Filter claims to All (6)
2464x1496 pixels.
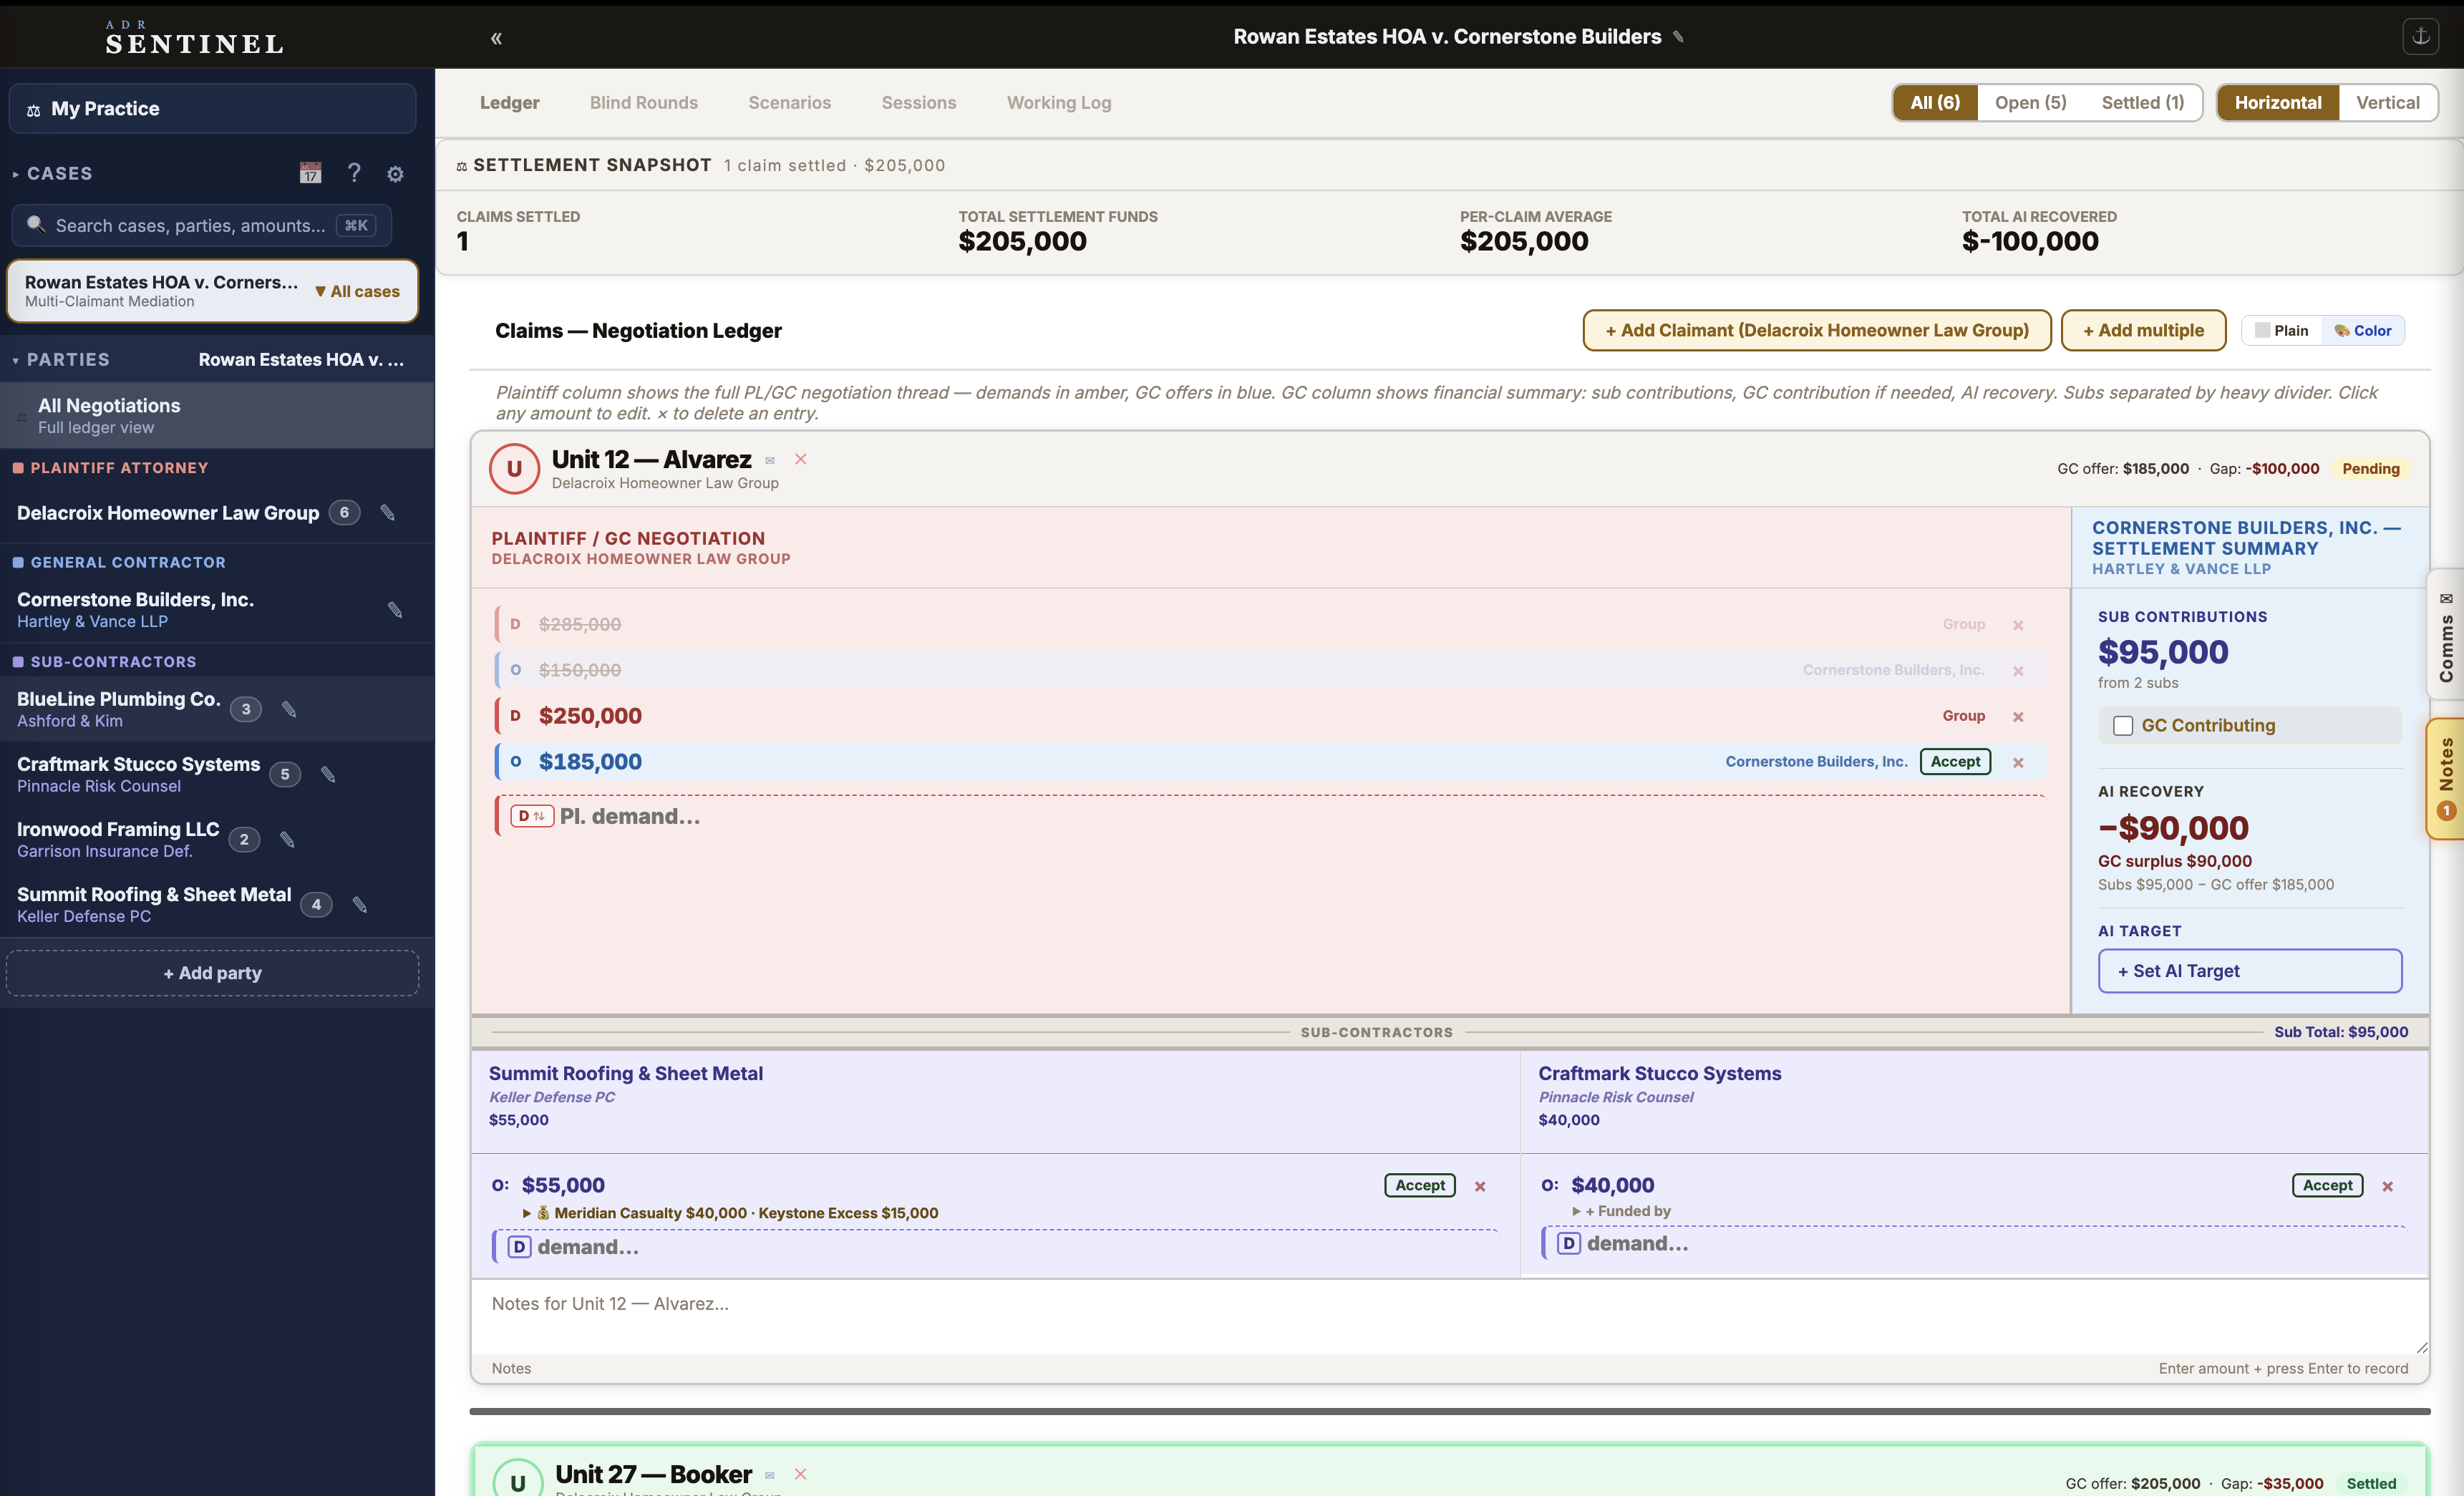pyautogui.click(x=1935, y=102)
